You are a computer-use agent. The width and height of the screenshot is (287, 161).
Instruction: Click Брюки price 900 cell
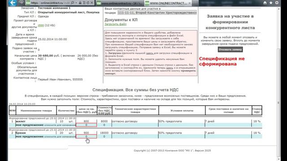[x=86, y=133]
